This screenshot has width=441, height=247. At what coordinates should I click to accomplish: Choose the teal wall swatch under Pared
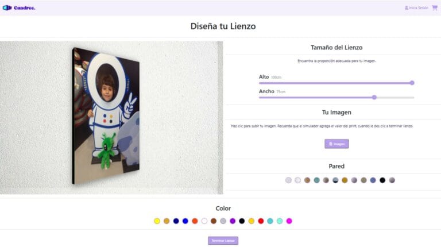point(317,180)
